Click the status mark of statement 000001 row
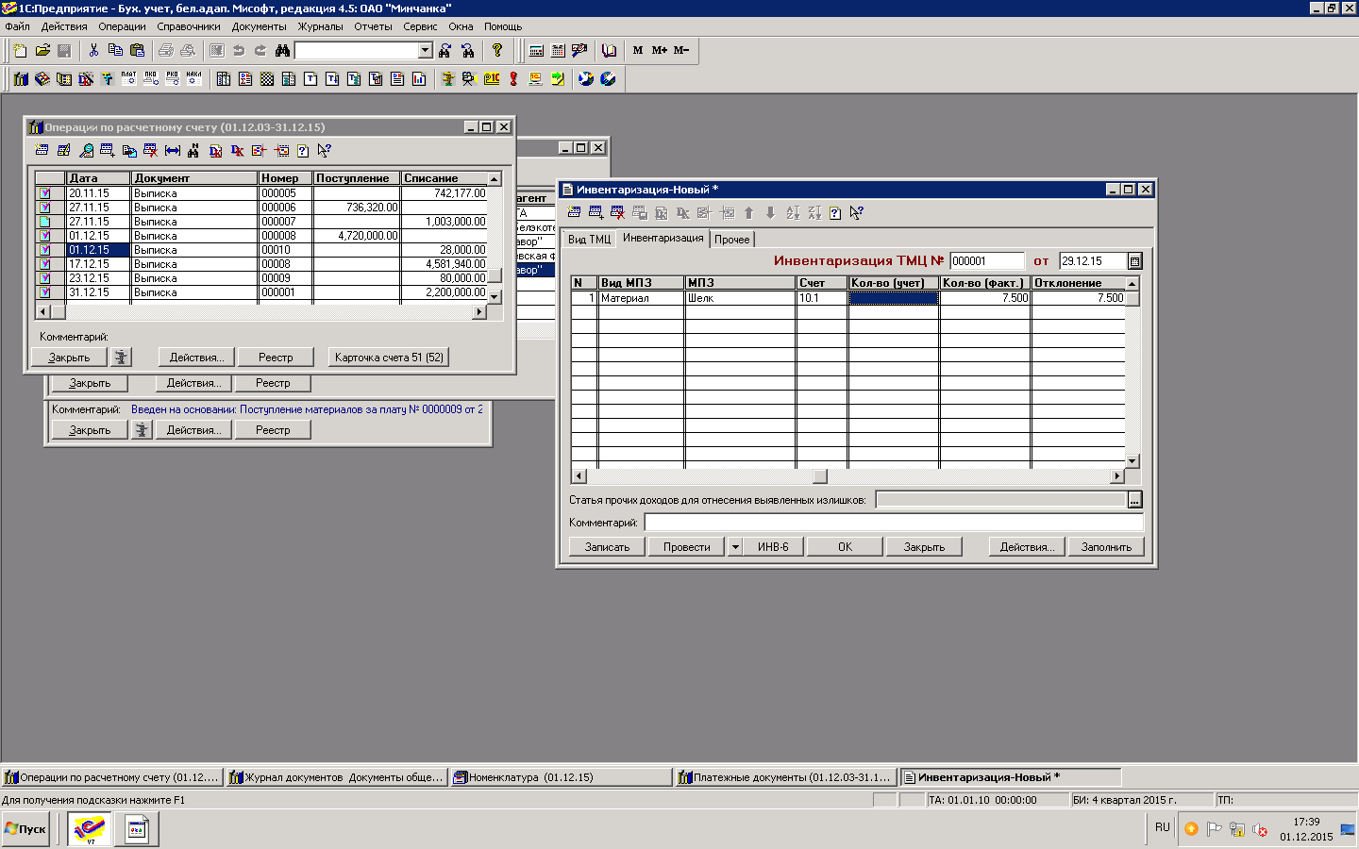 pyautogui.click(x=44, y=292)
